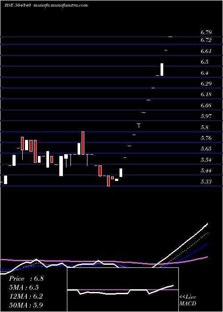This screenshot has width=223, height=312.
Task: Click the 5.76 price level label
Action: (x=206, y=138)
